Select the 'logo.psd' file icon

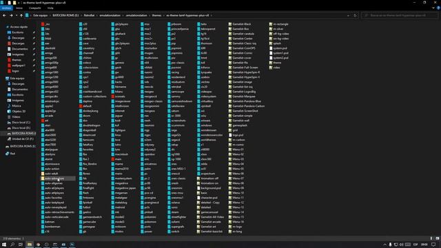tap(230, 135)
